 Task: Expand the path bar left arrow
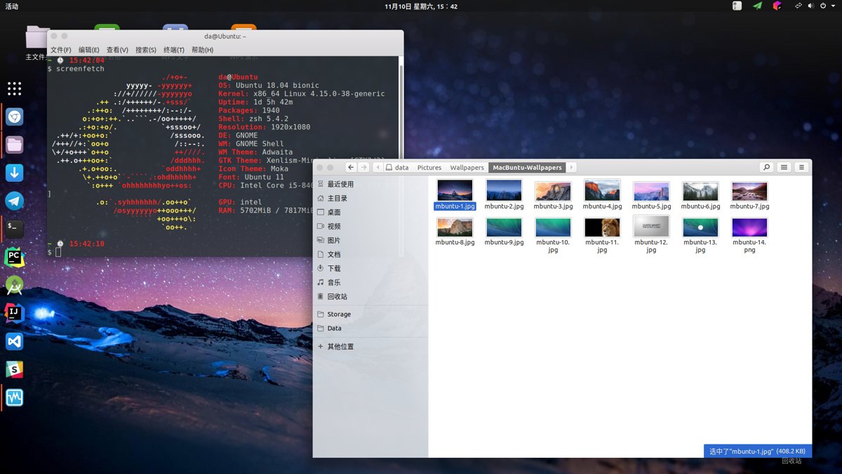(x=379, y=167)
